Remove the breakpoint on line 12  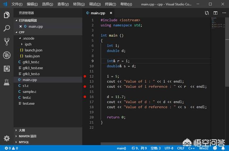85,77
